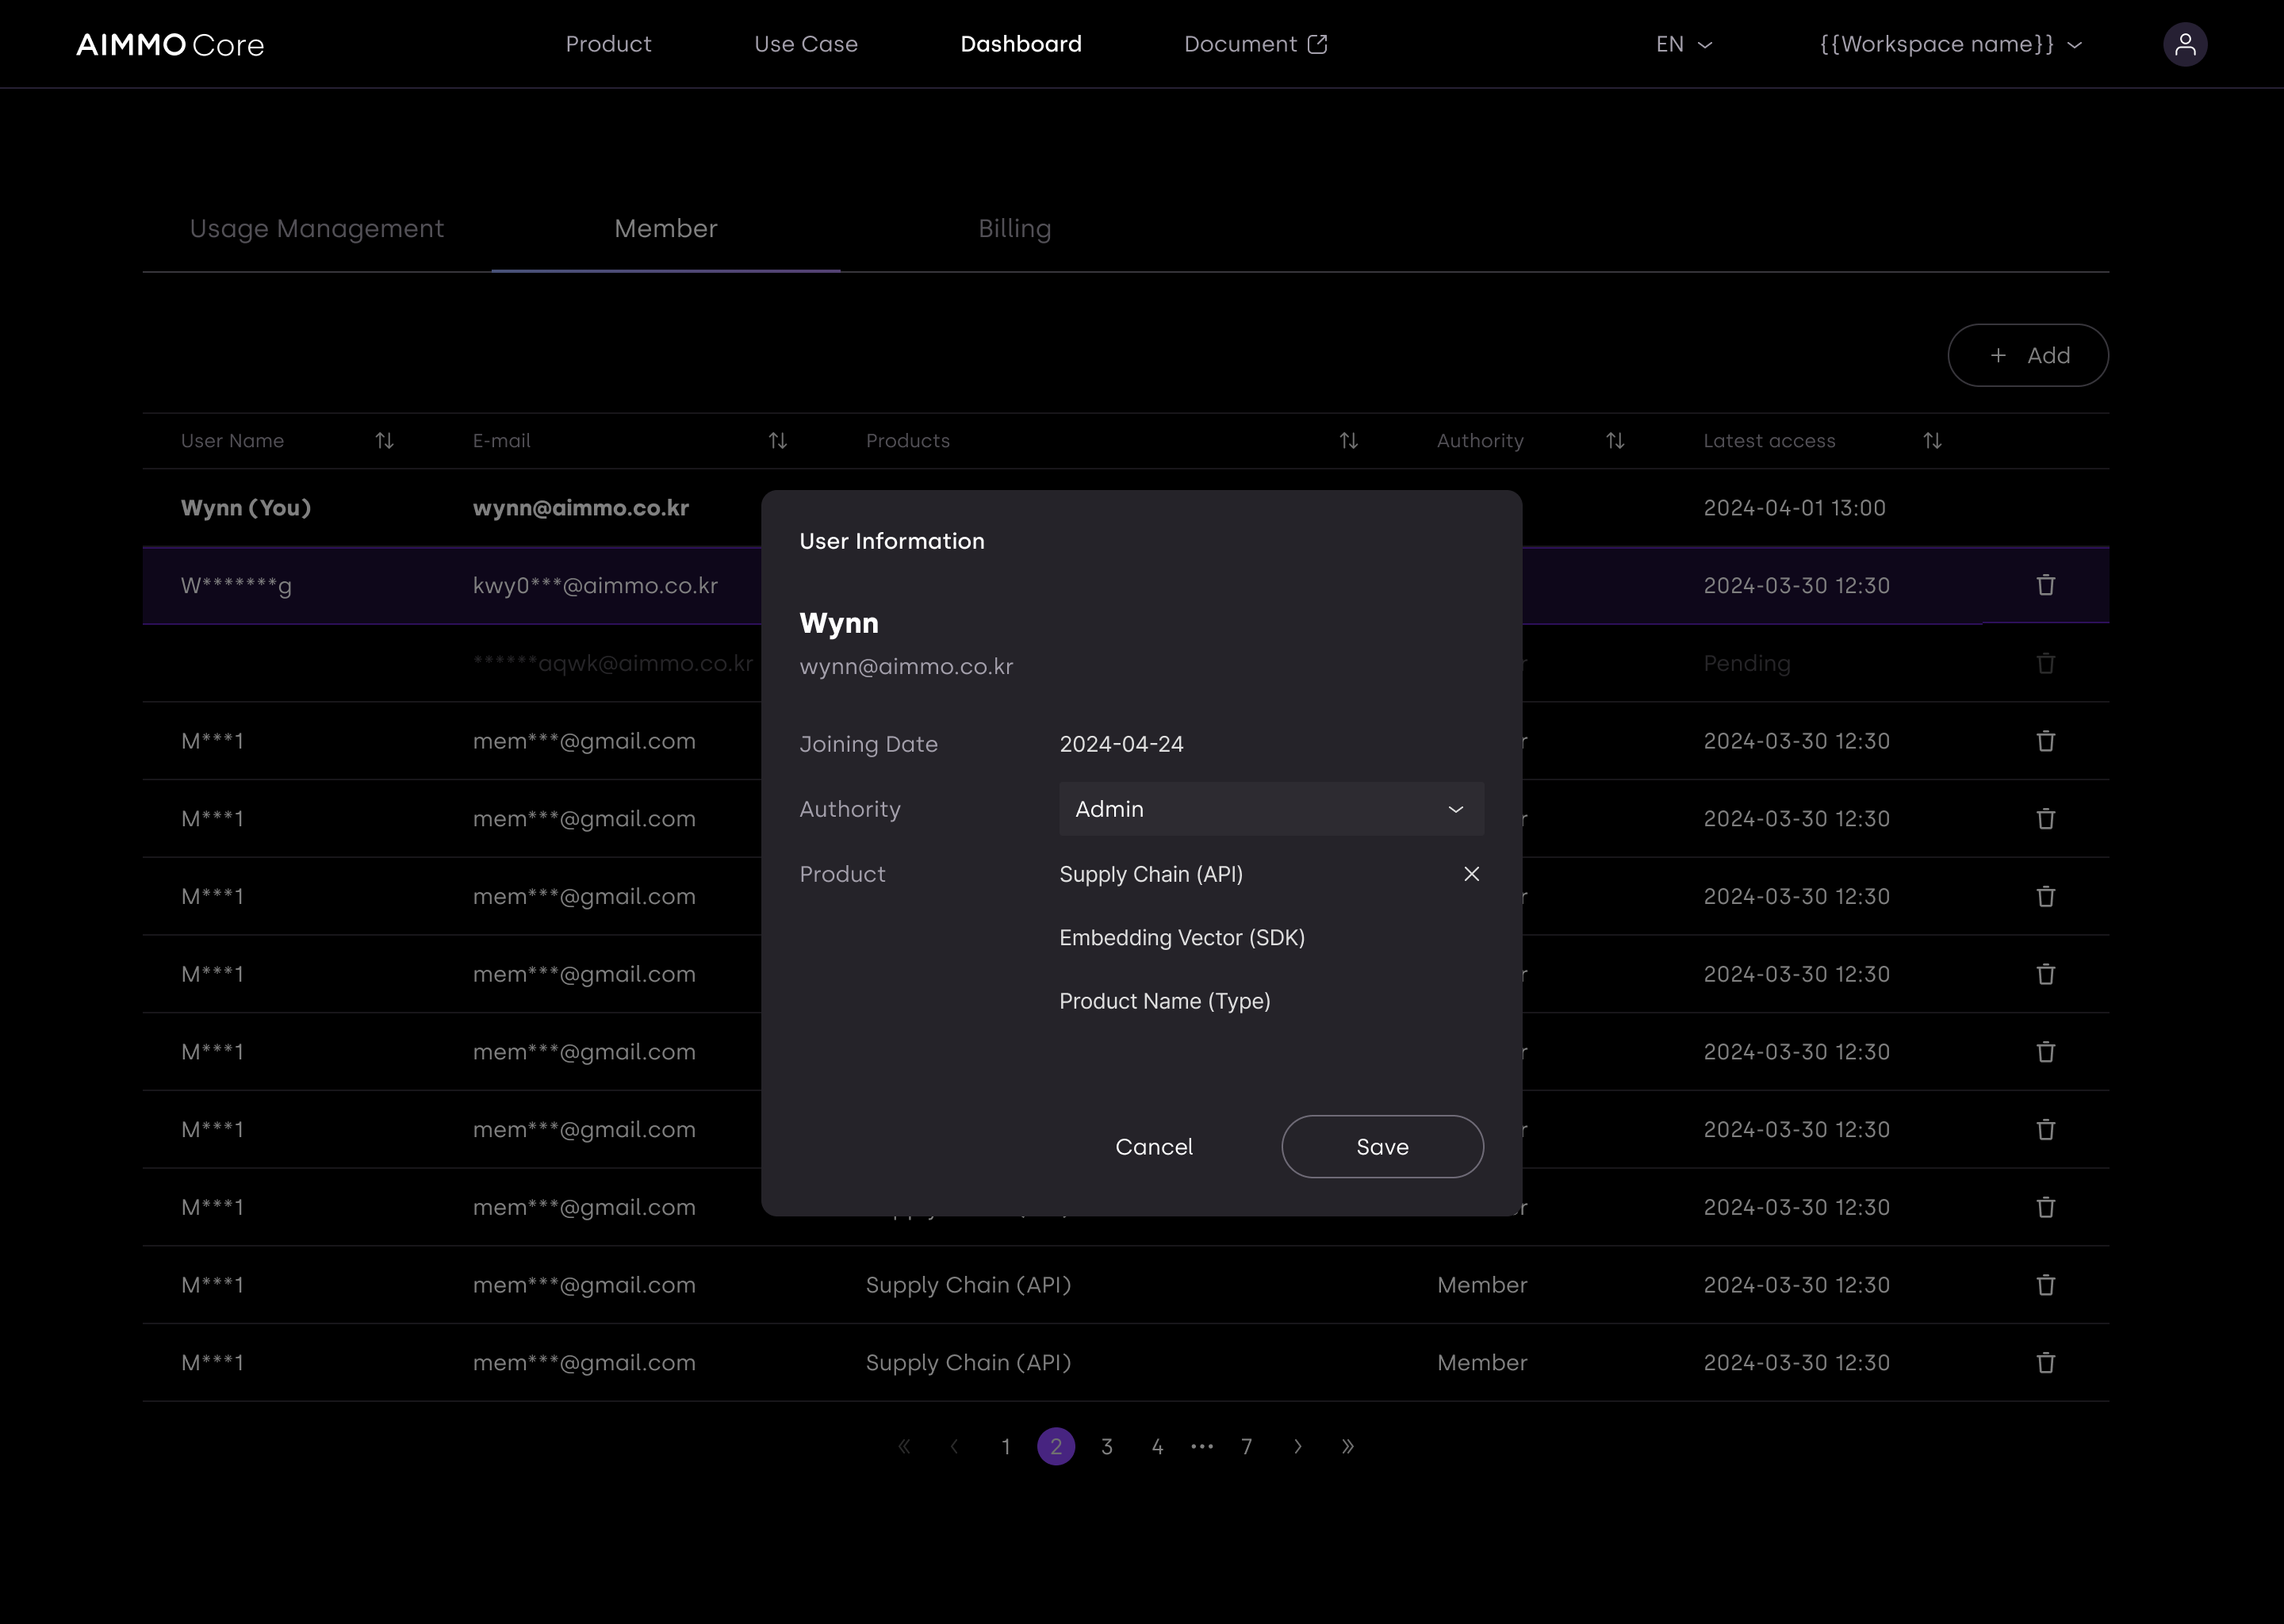The width and height of the screenshot is (2284, 1624).
Task: Switch to the Billing tab
Action: coord(1014,229)
